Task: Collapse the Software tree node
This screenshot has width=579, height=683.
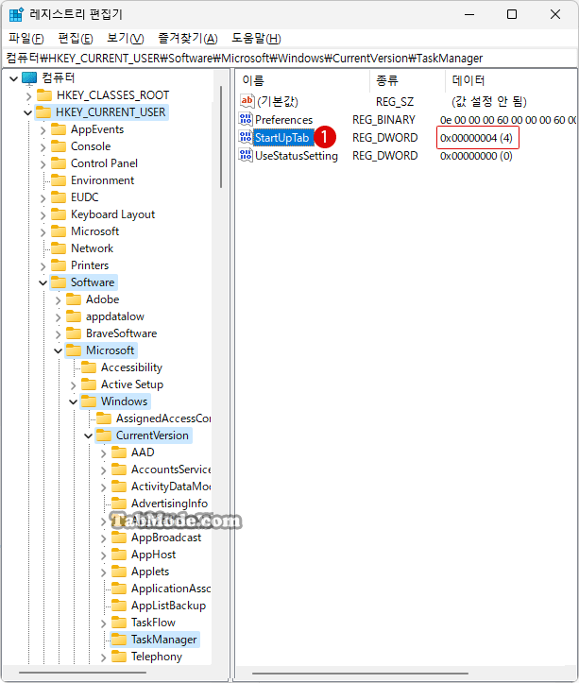Action: (43, 283)
